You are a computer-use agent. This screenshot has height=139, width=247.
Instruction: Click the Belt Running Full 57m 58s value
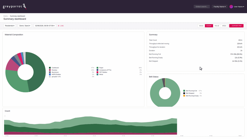pyautogui.click(x=236, y=54)
